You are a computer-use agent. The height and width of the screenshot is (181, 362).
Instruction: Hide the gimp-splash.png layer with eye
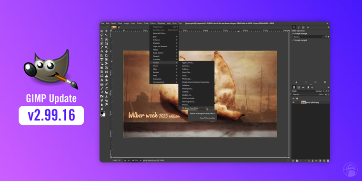[x=293, y=102]
